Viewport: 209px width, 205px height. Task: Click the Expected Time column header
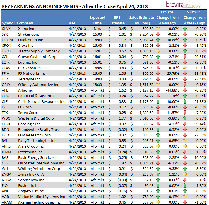pos(97,20)
